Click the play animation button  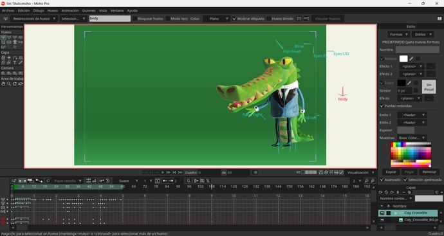click(163, 172)
